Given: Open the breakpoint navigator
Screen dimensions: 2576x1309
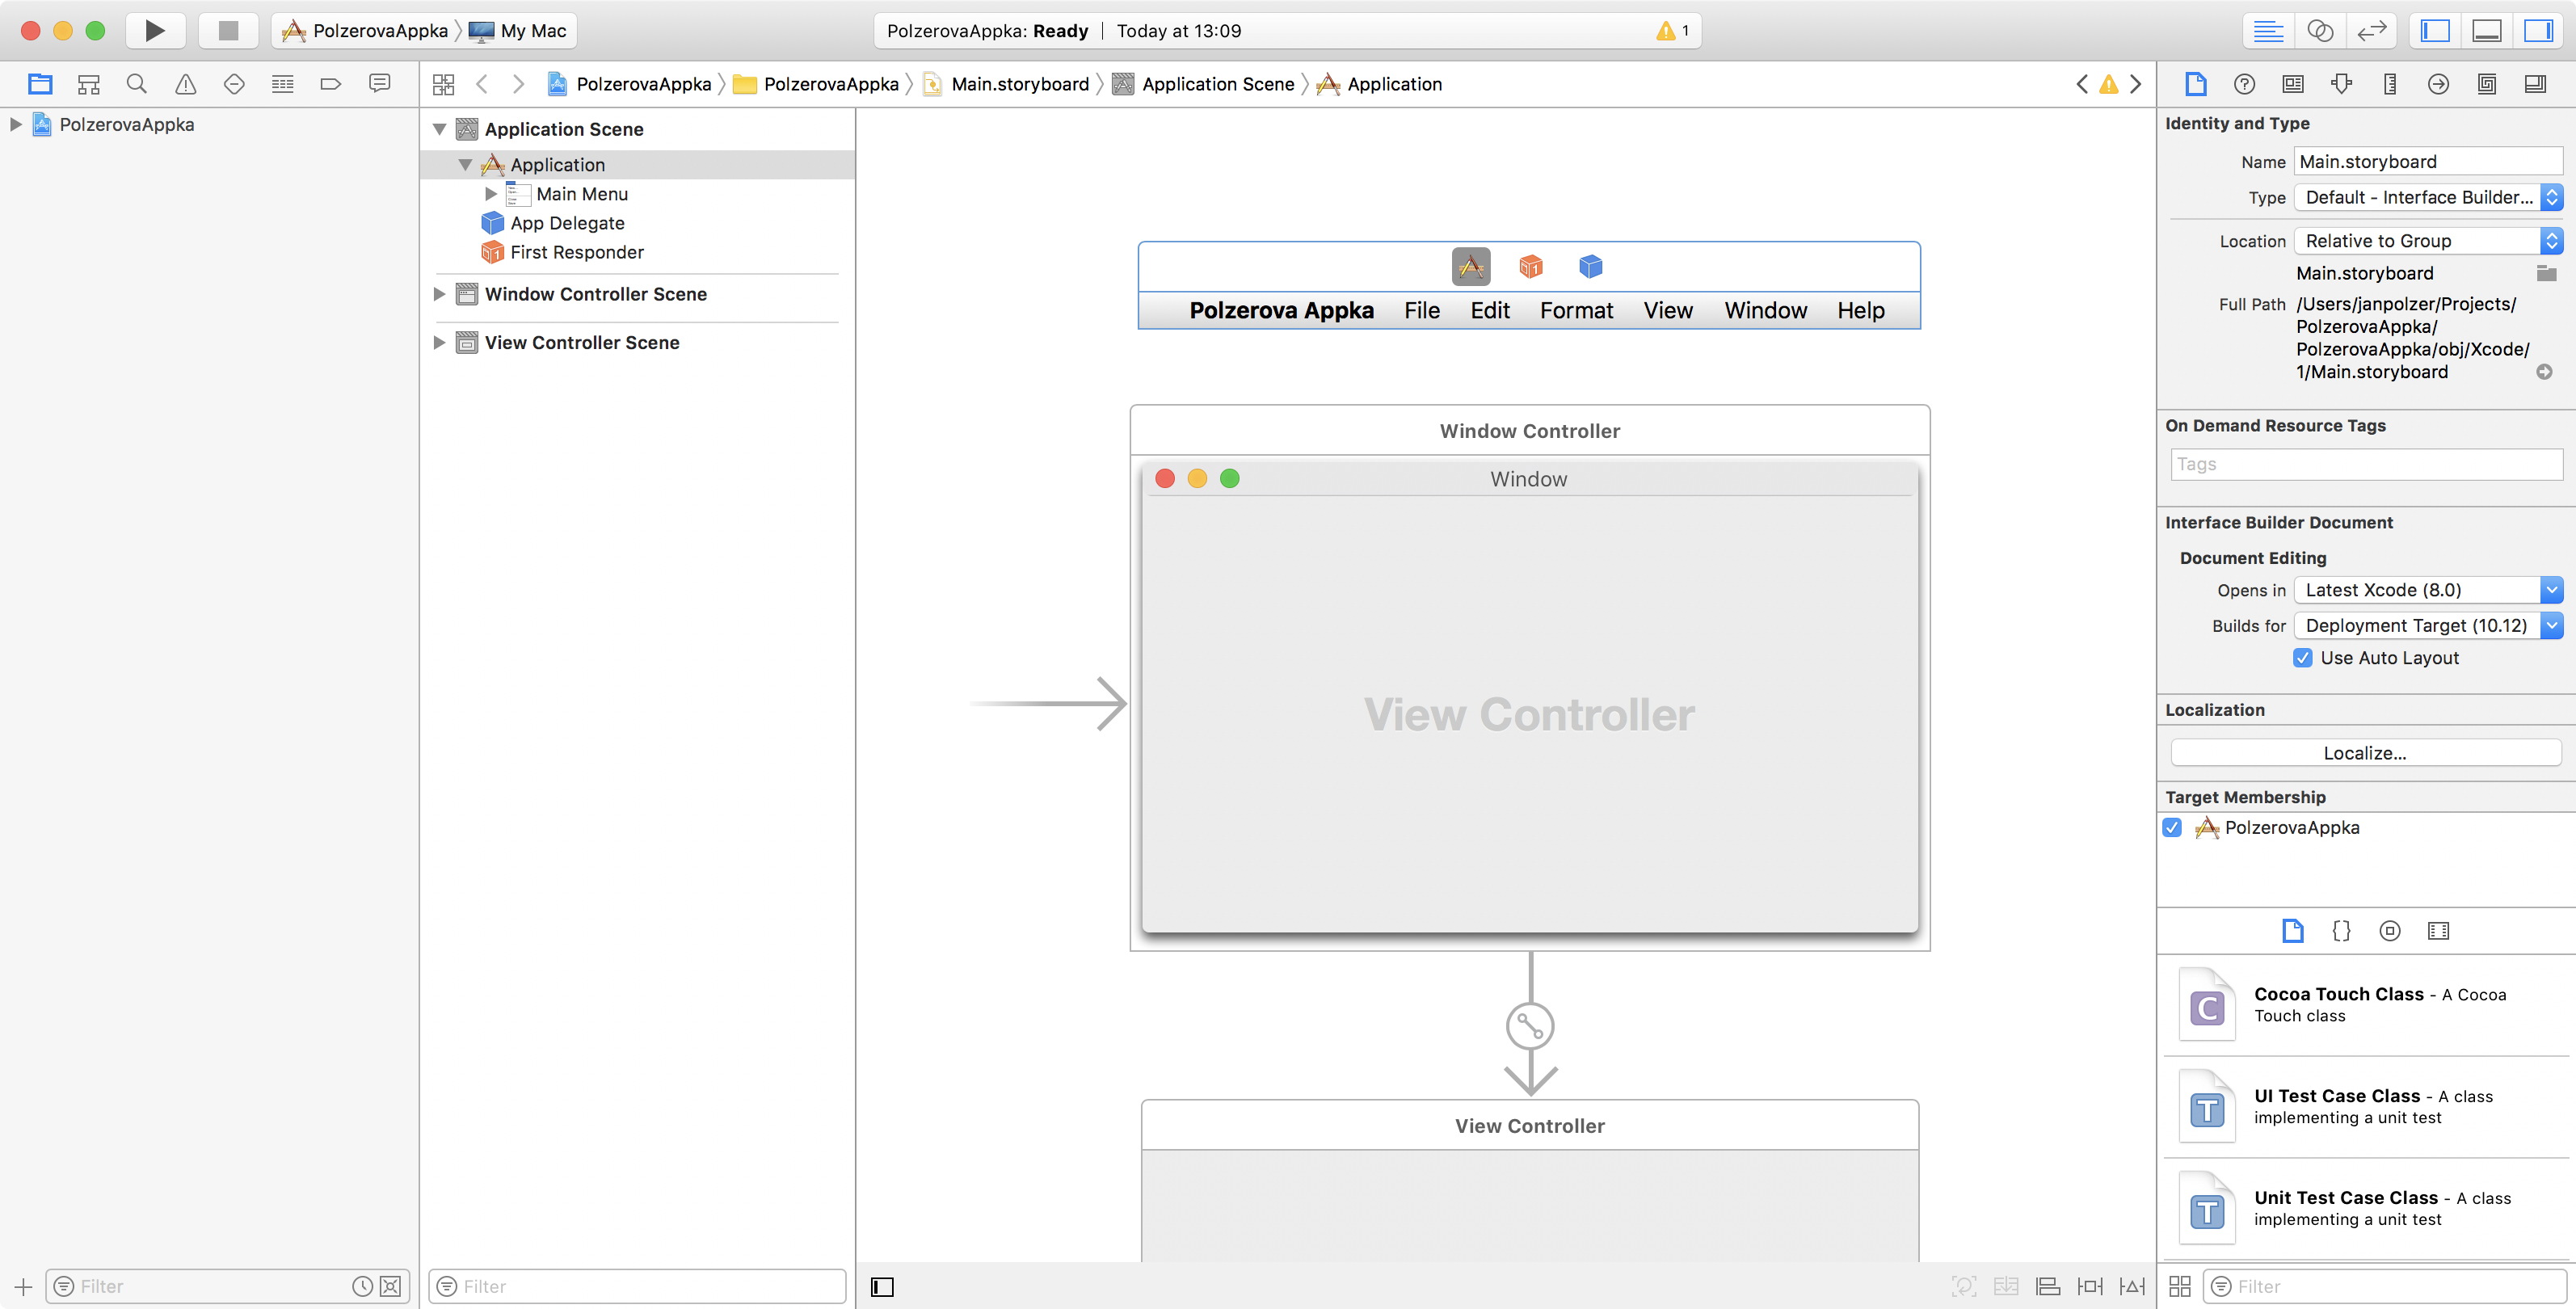Looking at the screenshot, I should 331,84.
